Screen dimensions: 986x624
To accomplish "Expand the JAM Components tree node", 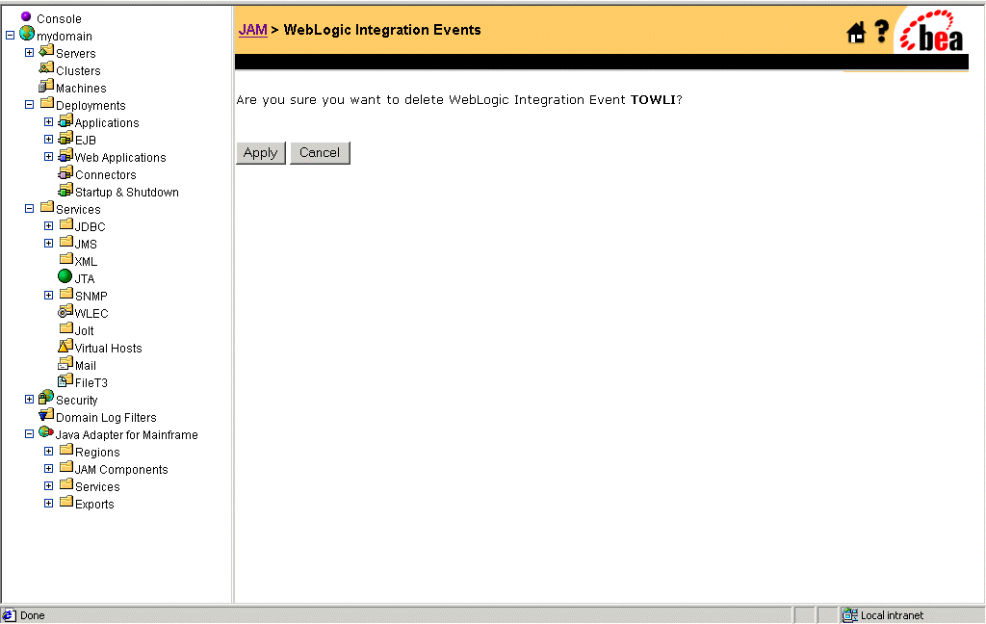I will tap(48, 468).
